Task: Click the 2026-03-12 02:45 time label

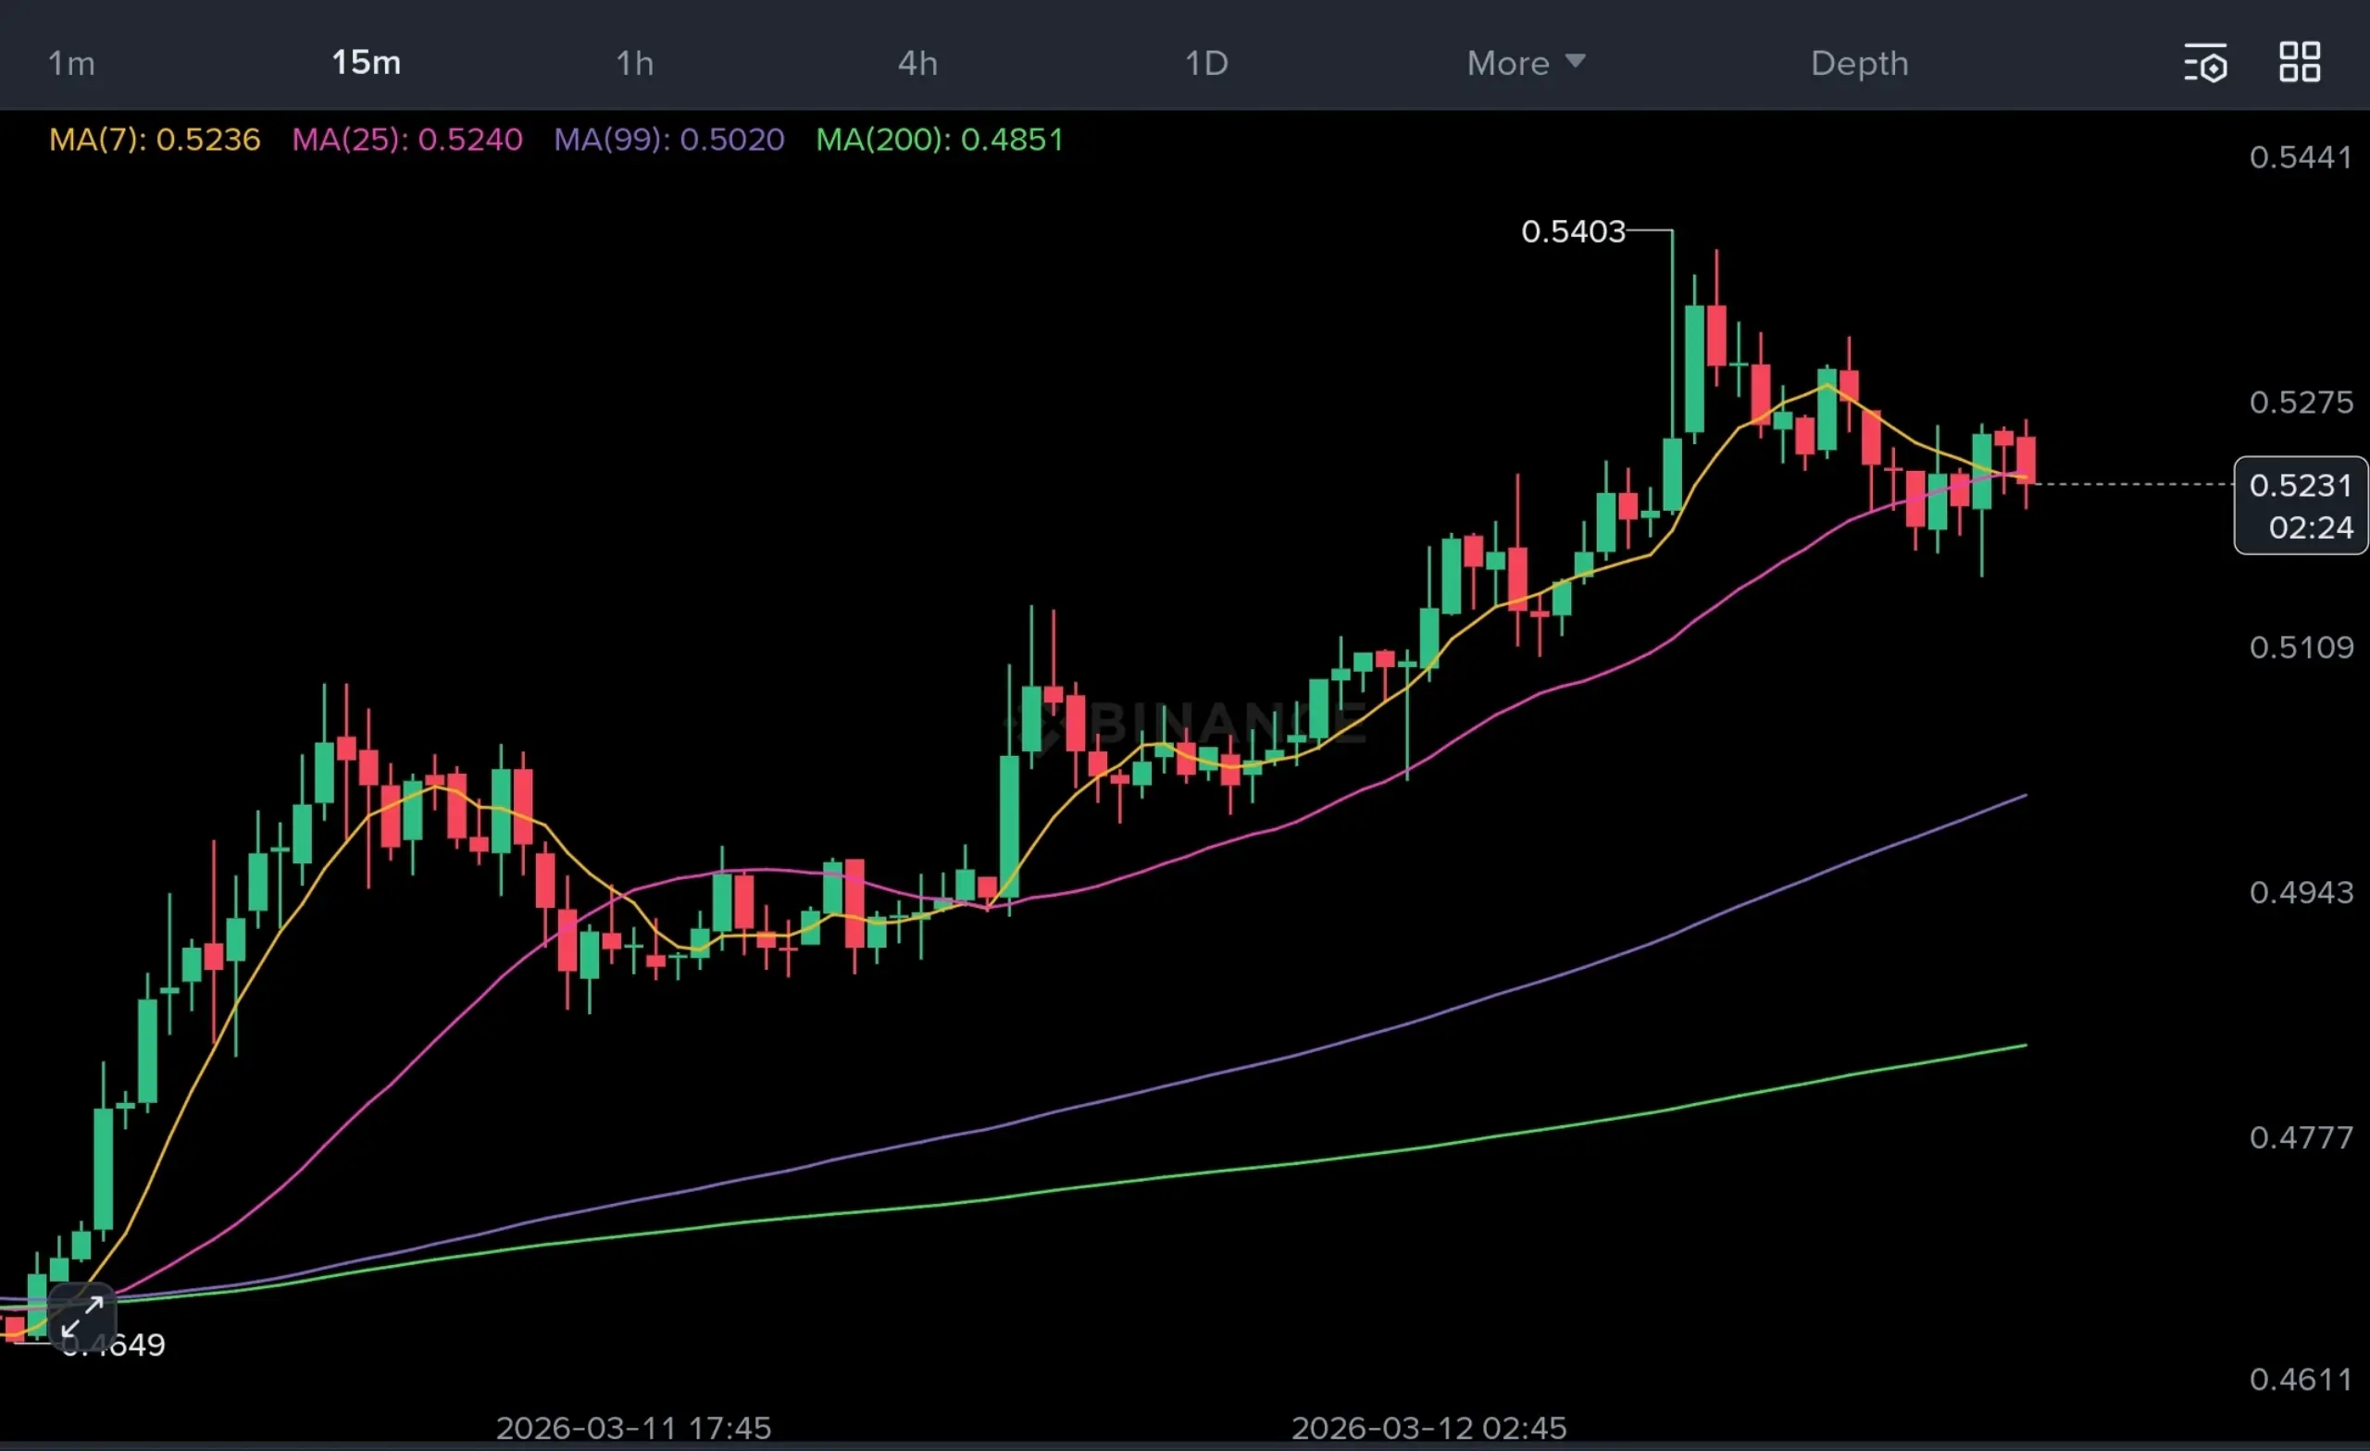Action: pyautogui.click(x=1428, y=1428)
